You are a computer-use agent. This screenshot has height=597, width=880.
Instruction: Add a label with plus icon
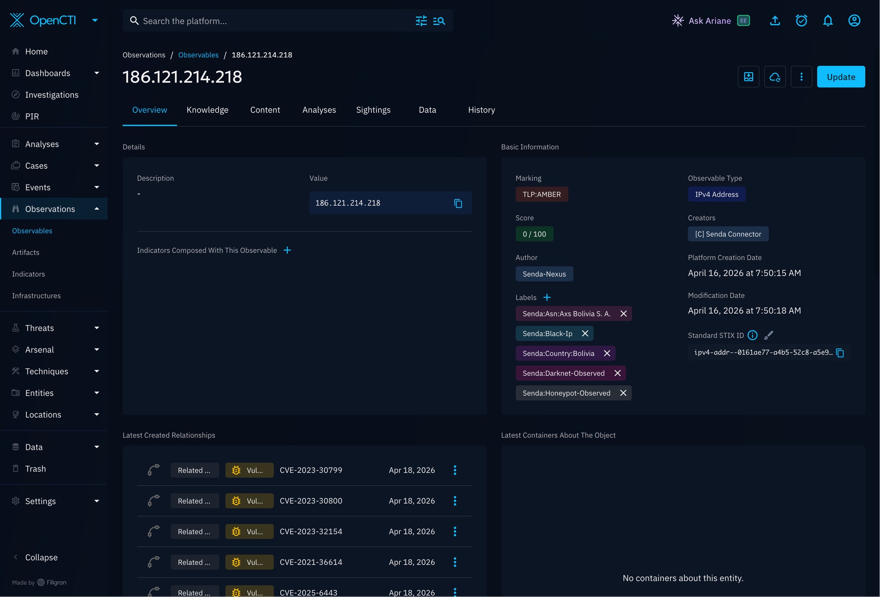coord(547,297)
